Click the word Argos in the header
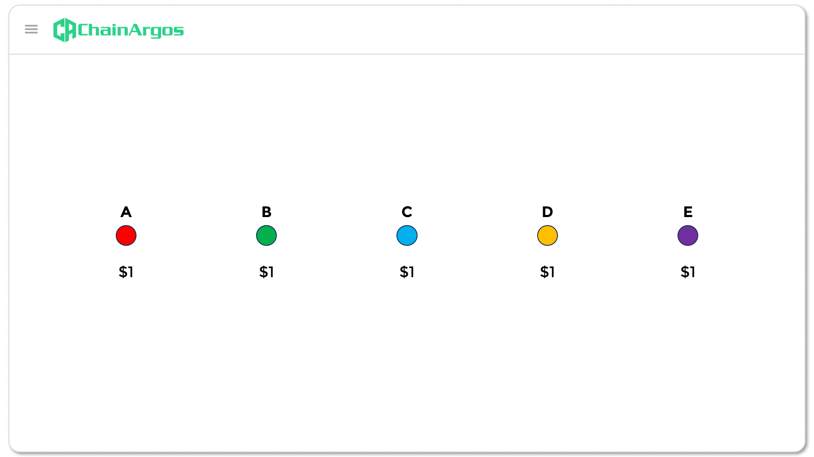 156,30
